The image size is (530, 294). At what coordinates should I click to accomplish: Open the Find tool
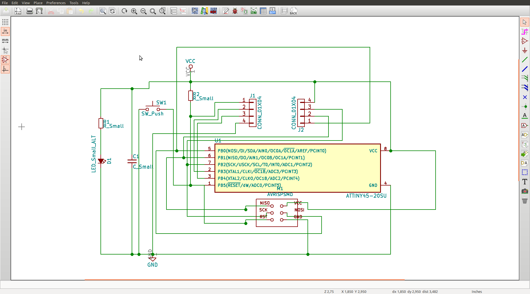(x=103, y=11)
